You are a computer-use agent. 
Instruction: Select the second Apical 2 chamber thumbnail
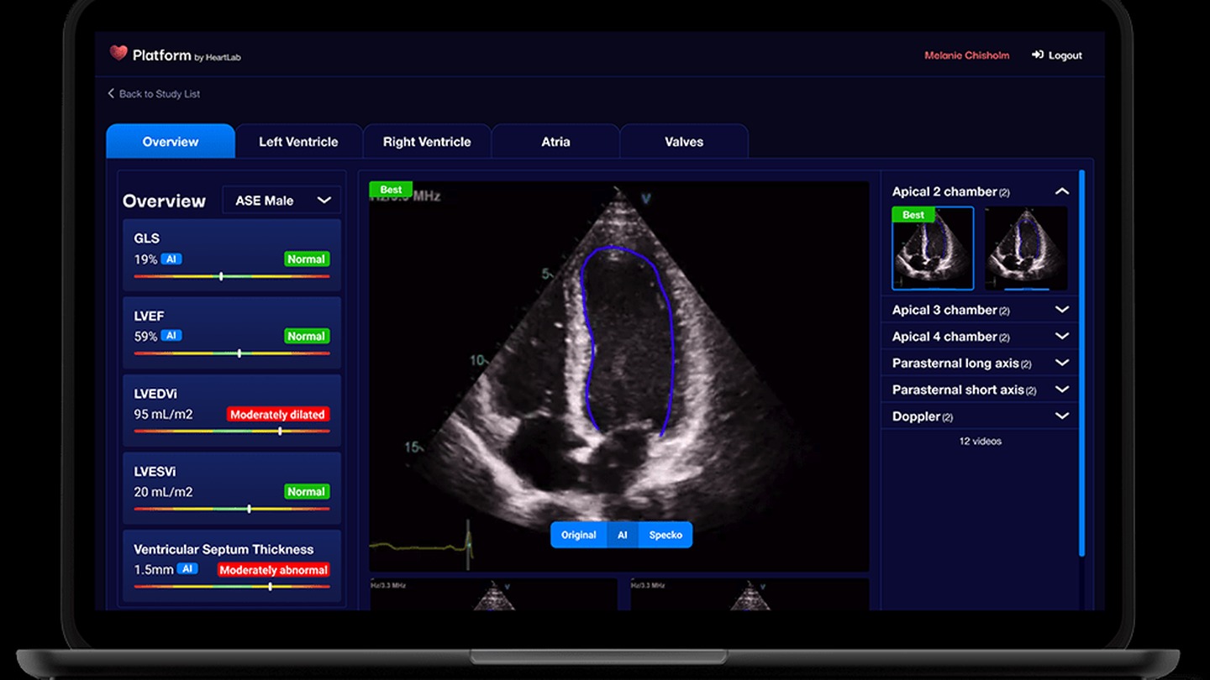(1026, 248)
